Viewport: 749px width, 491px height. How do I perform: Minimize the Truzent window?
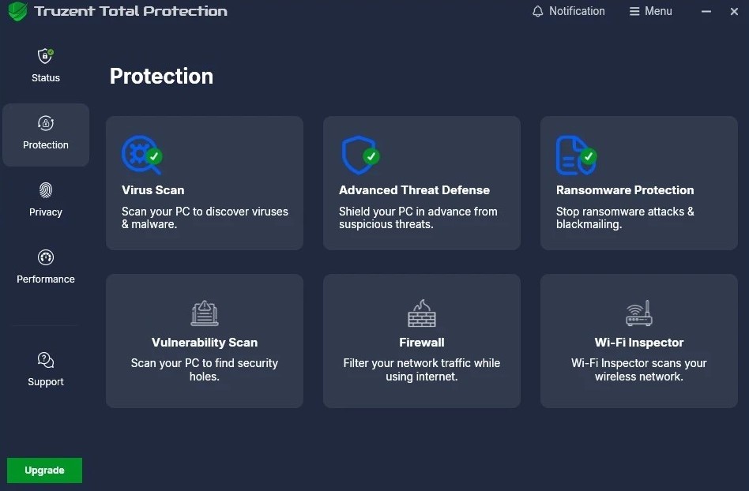[706, 12]
